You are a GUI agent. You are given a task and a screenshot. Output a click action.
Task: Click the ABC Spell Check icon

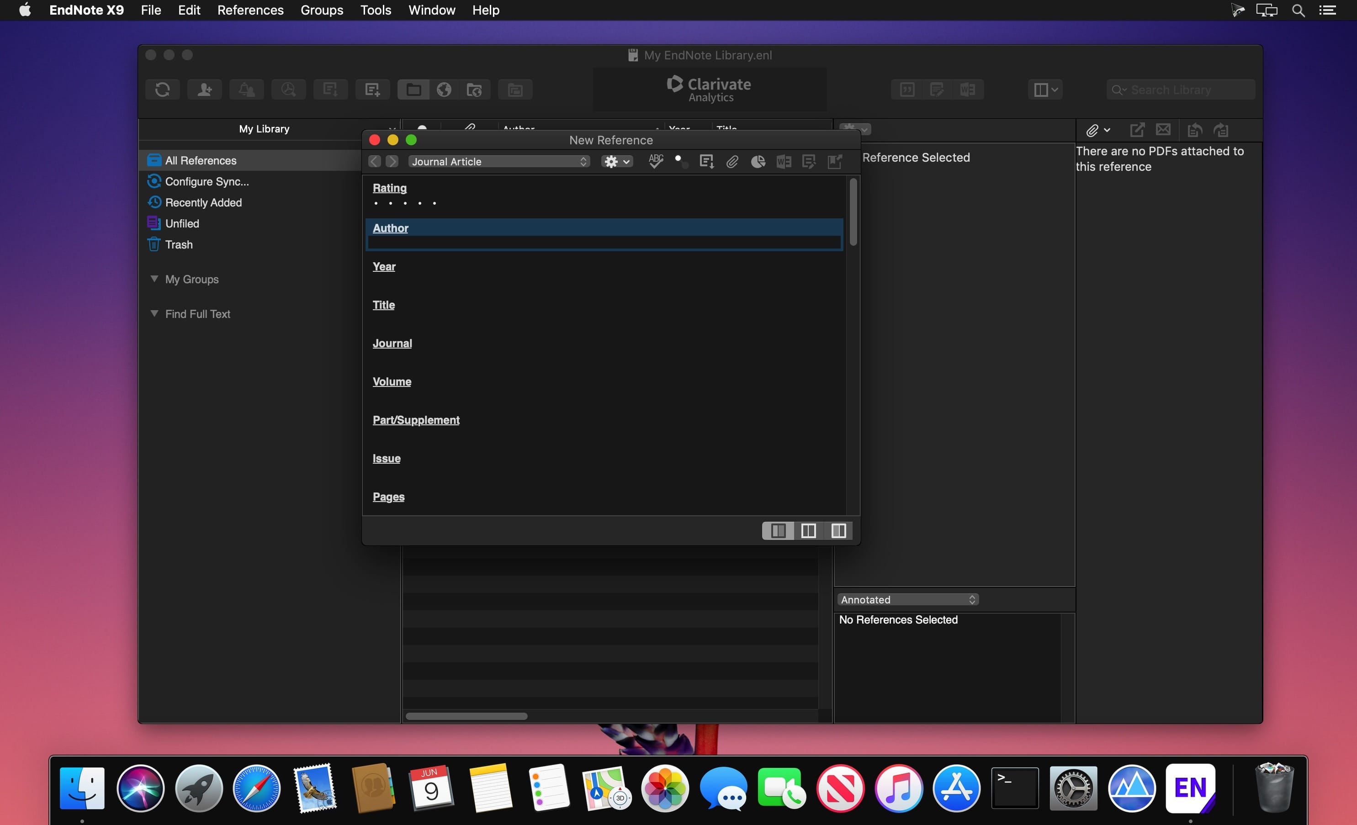[x=655, y=161]
